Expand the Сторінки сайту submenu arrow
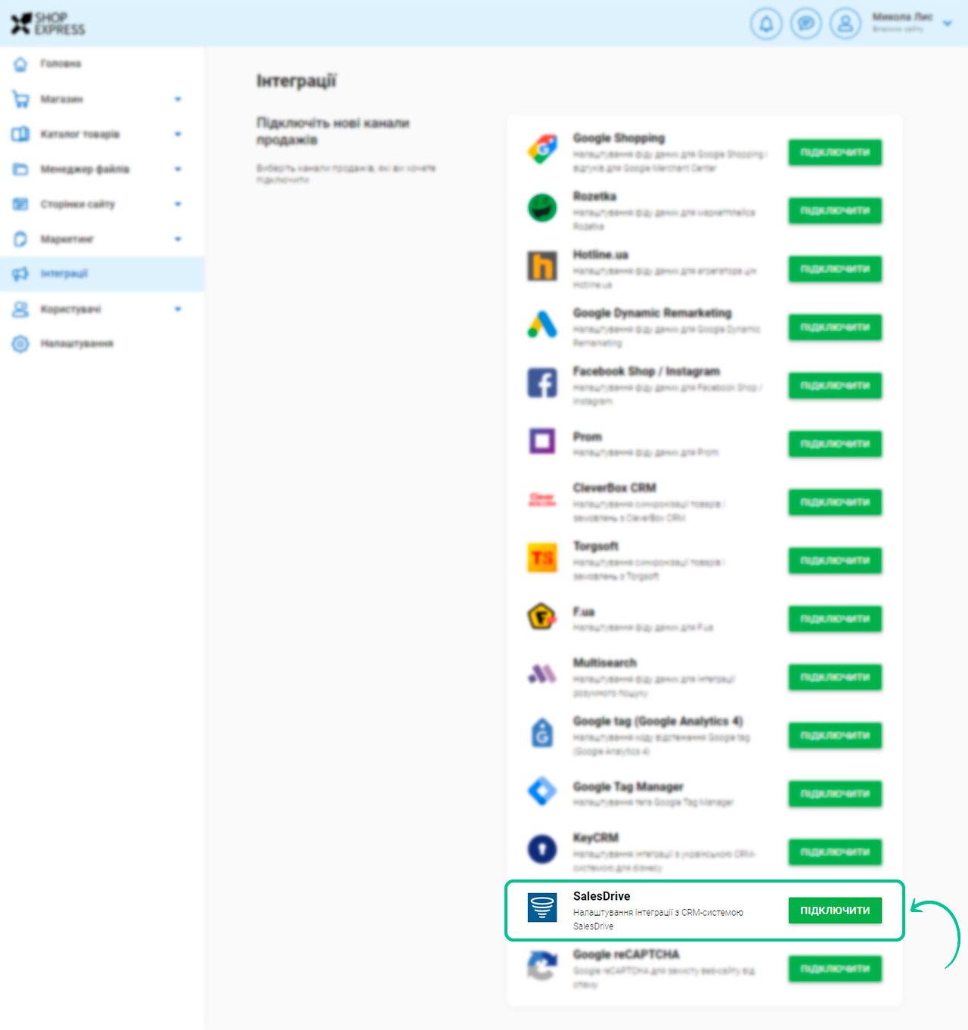This screenshot has height=1030, width=968. point(178,204)
